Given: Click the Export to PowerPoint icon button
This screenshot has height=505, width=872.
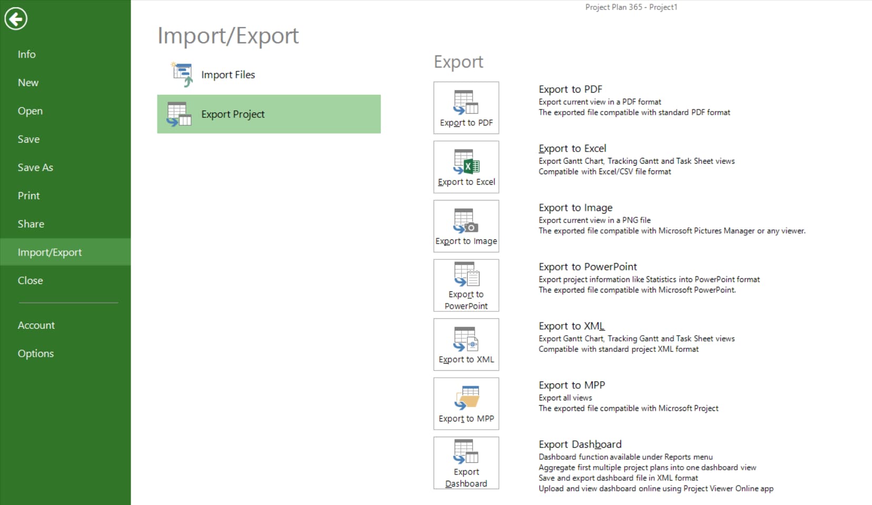Looking at the screenshot, I should pos(466,285).
